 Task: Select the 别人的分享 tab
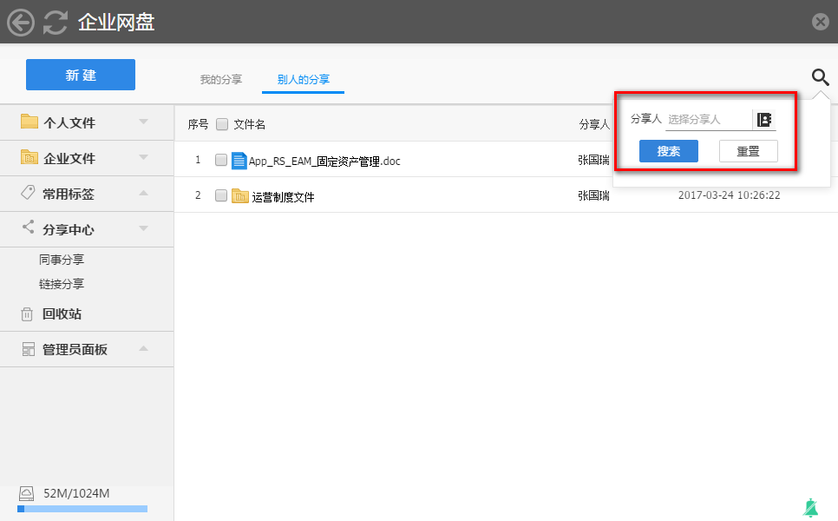(x=303, y=80)
